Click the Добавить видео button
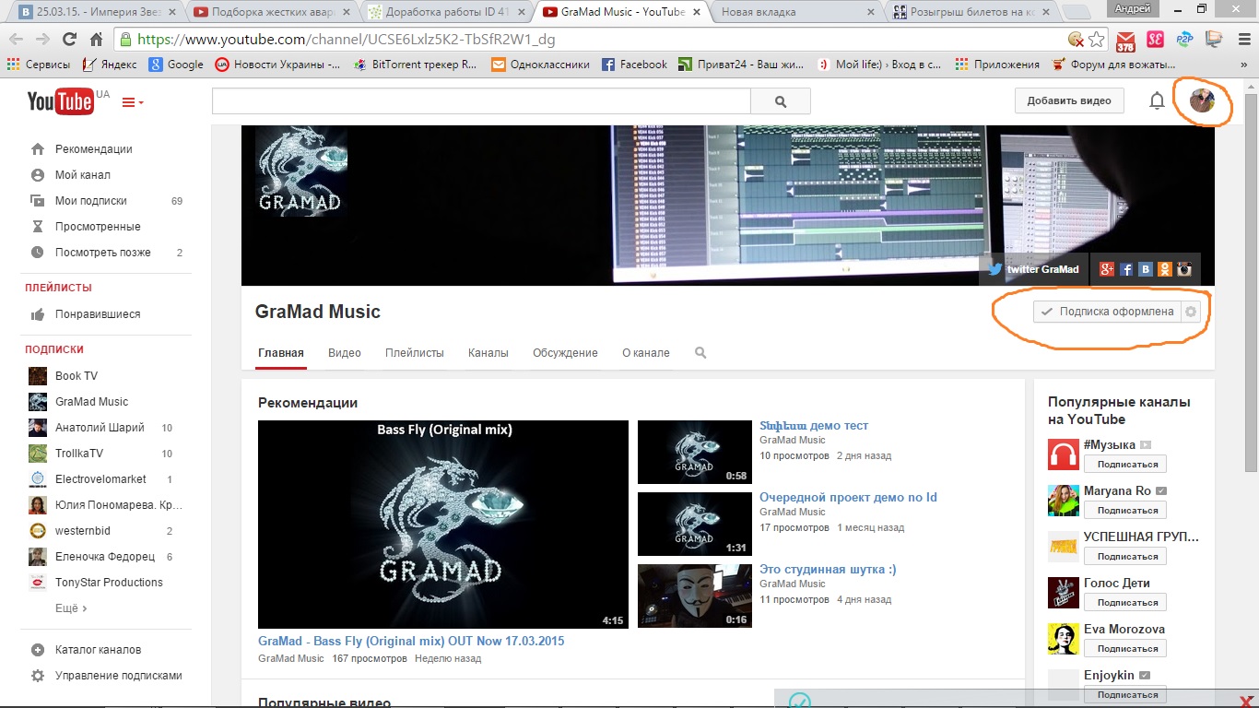Image resolution: width=1259 pixels, height=708 pixels. click(x=1069, y=100)
